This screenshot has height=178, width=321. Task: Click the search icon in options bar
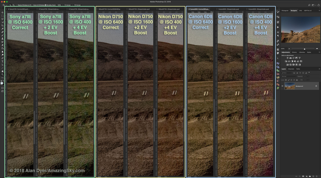click(309, 5)
